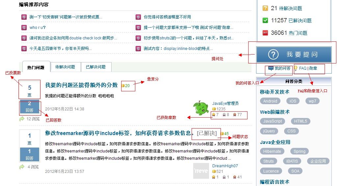Viewport: 343px width, 186px height.
Task: Click the green checkmark solved questions icon
Action: (265, 20)
